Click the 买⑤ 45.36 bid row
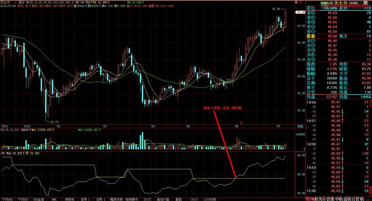The image size is (372, 201). (x=339, y=60)
